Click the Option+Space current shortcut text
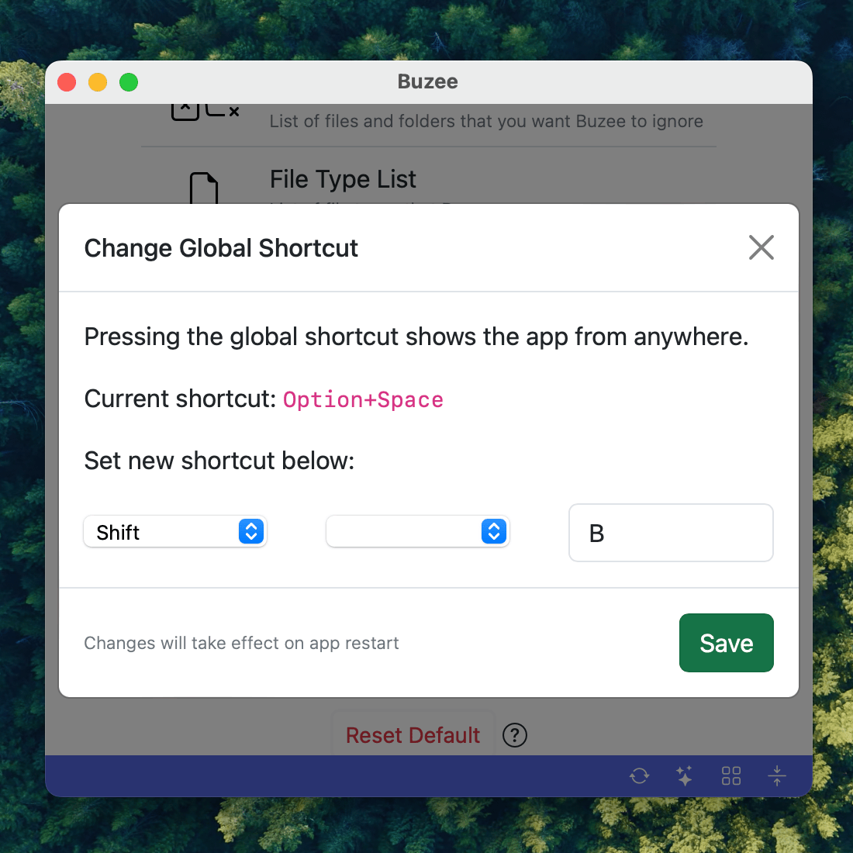853x853 pixels. [x=363, y=399]
